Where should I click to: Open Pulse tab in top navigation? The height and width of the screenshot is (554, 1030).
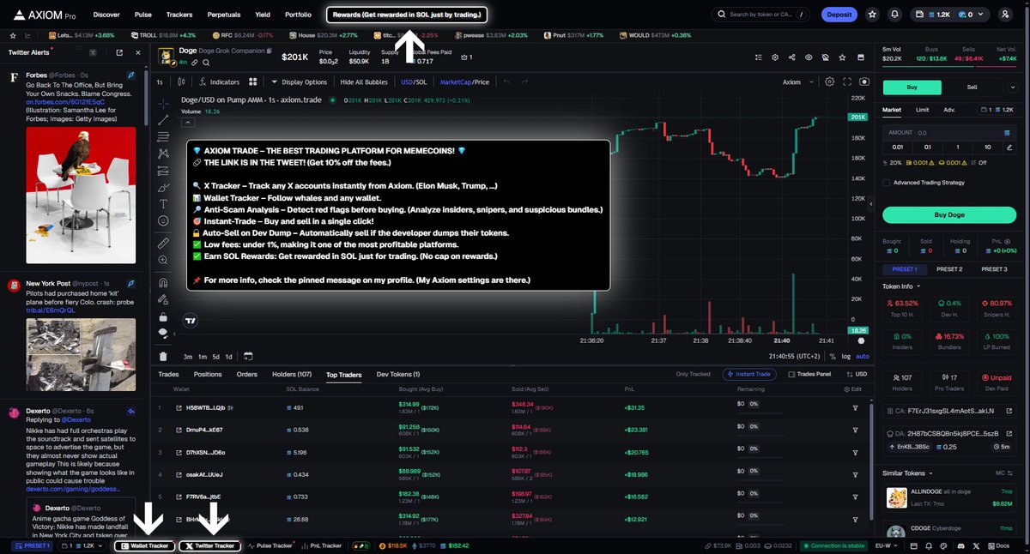[x=143, y=15]
